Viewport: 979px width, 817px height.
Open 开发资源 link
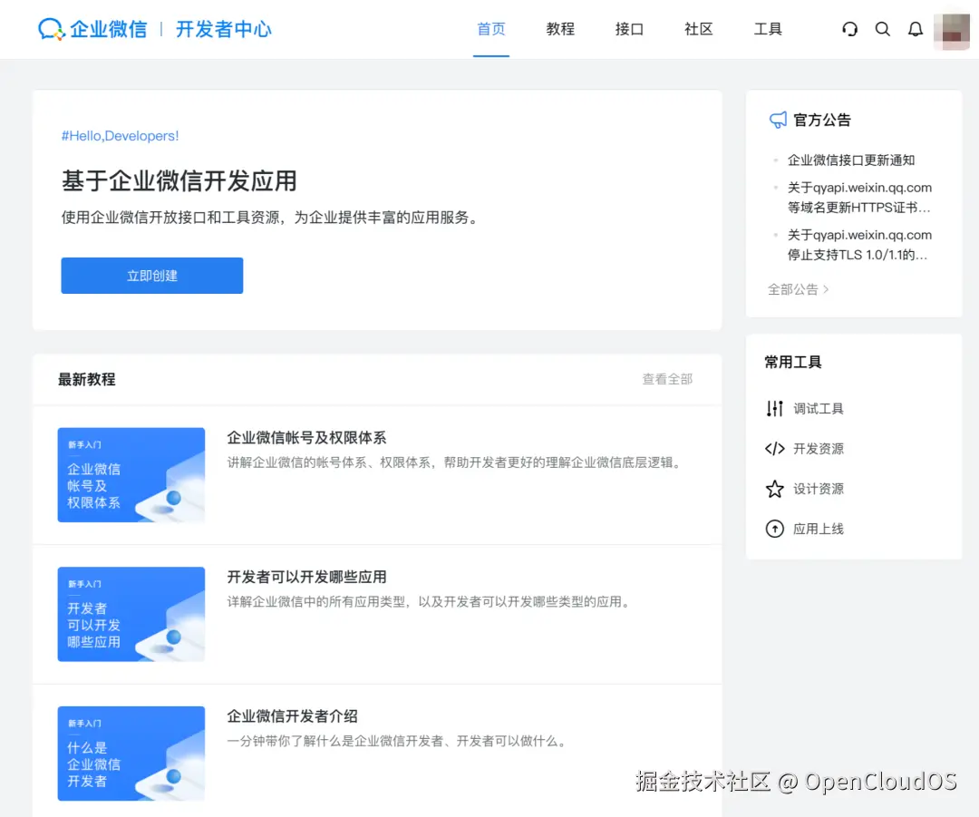[x=819, y=449]
